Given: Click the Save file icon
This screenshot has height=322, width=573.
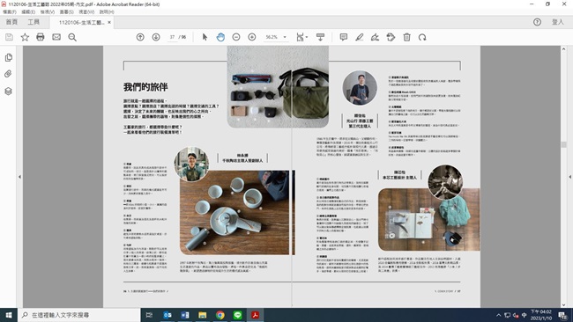Looking at the screenshot, I should pos(9,37).
